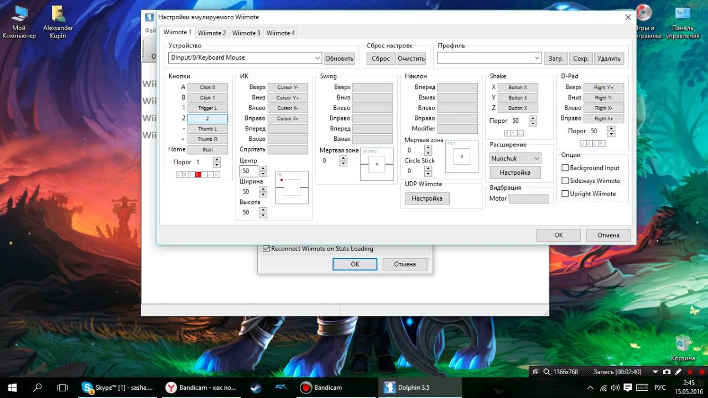Switch to the Wiimote 2 tab
Image resolution: width=708 pixels, height=398 pixels.
[x=212, y=33]
